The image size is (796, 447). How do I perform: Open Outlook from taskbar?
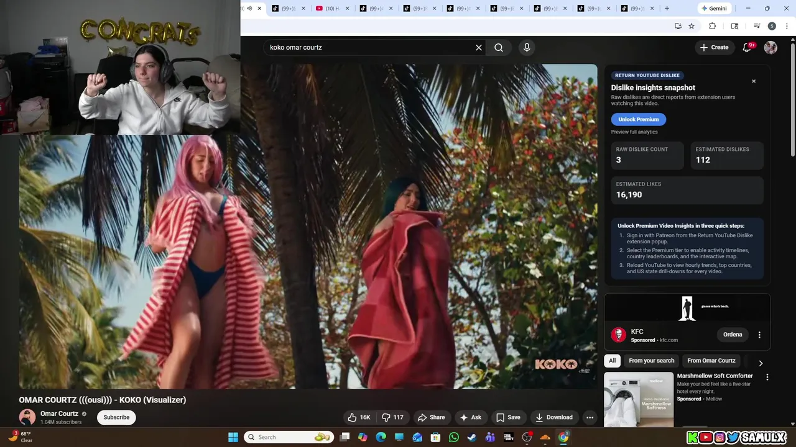(417, 437)
